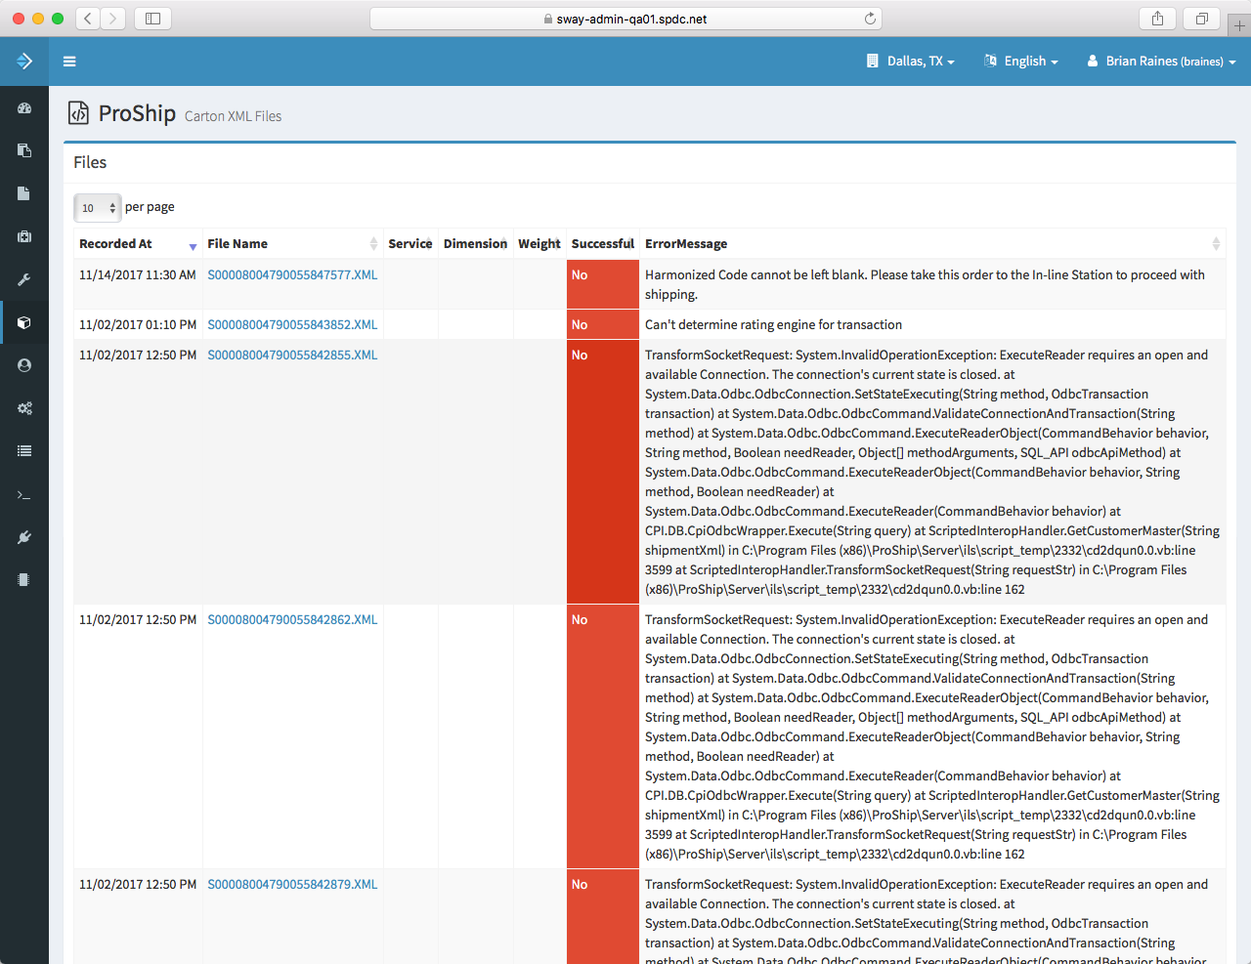Open the dashboard gauge sidebar icon

click(x=24, y=108)
